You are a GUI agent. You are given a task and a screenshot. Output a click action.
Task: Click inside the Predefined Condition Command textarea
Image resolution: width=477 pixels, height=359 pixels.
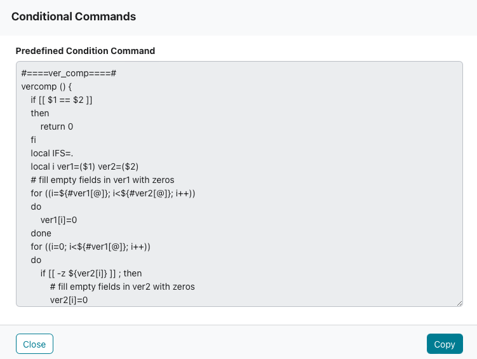pyautogui.click(x=239, y=184)
